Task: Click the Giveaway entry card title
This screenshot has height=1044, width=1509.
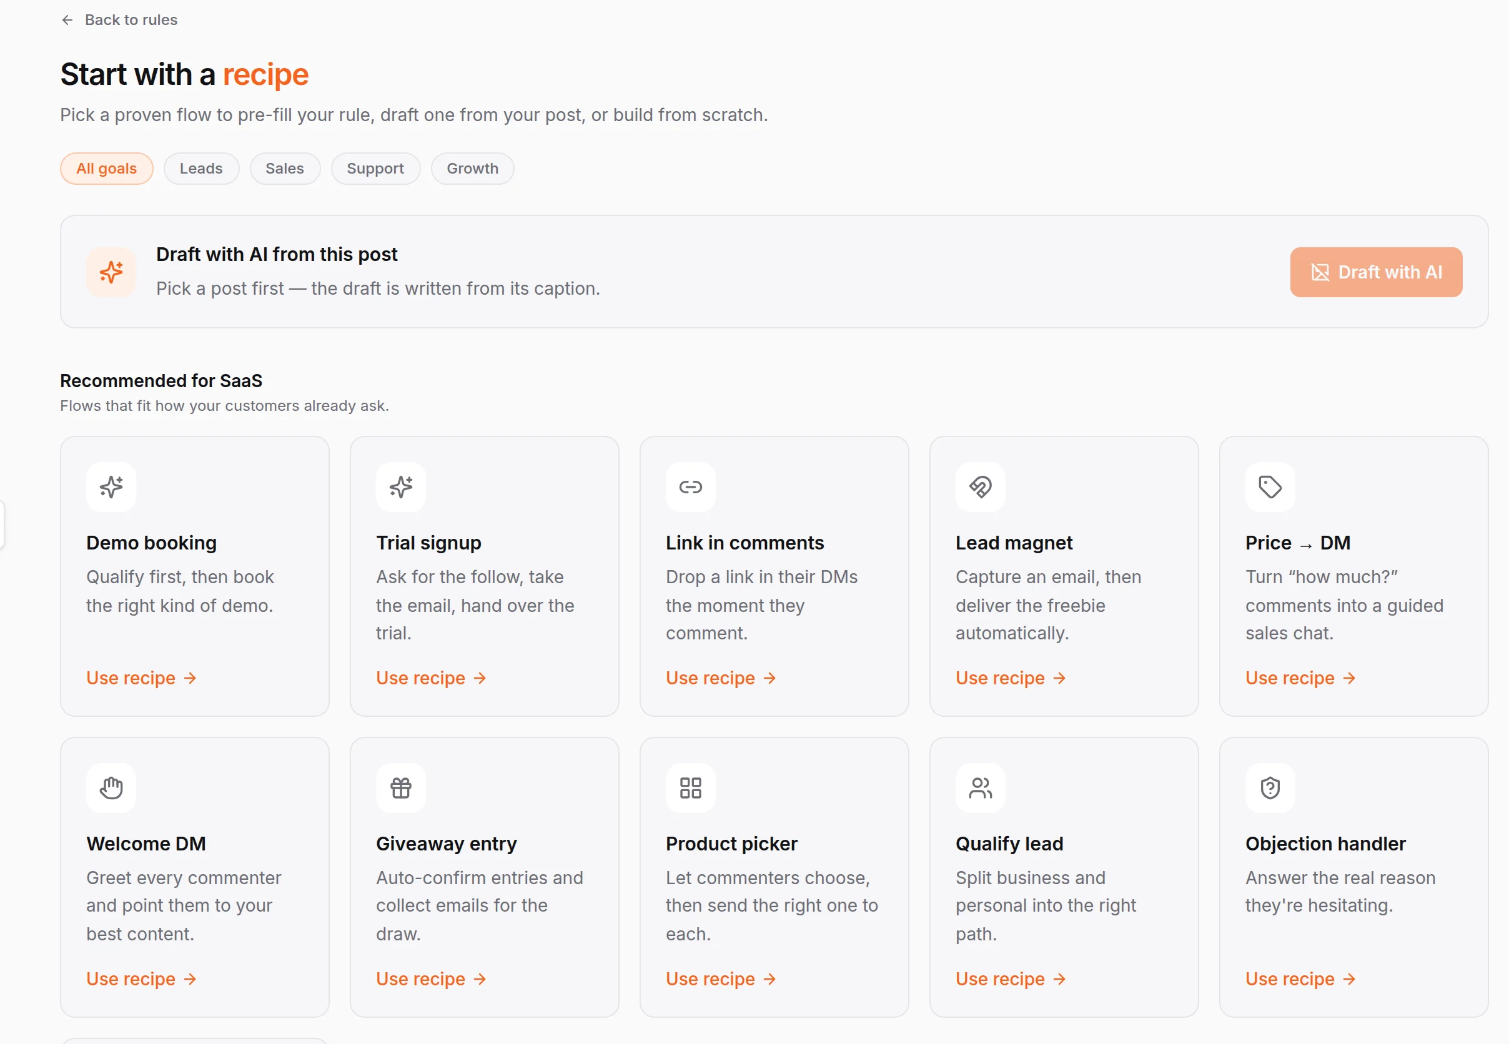Action: click(447, 843)
